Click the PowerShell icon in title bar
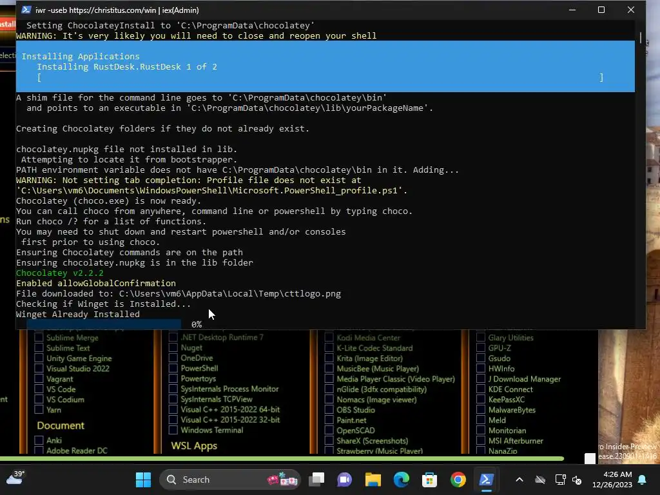 click(x=26, y=10)
